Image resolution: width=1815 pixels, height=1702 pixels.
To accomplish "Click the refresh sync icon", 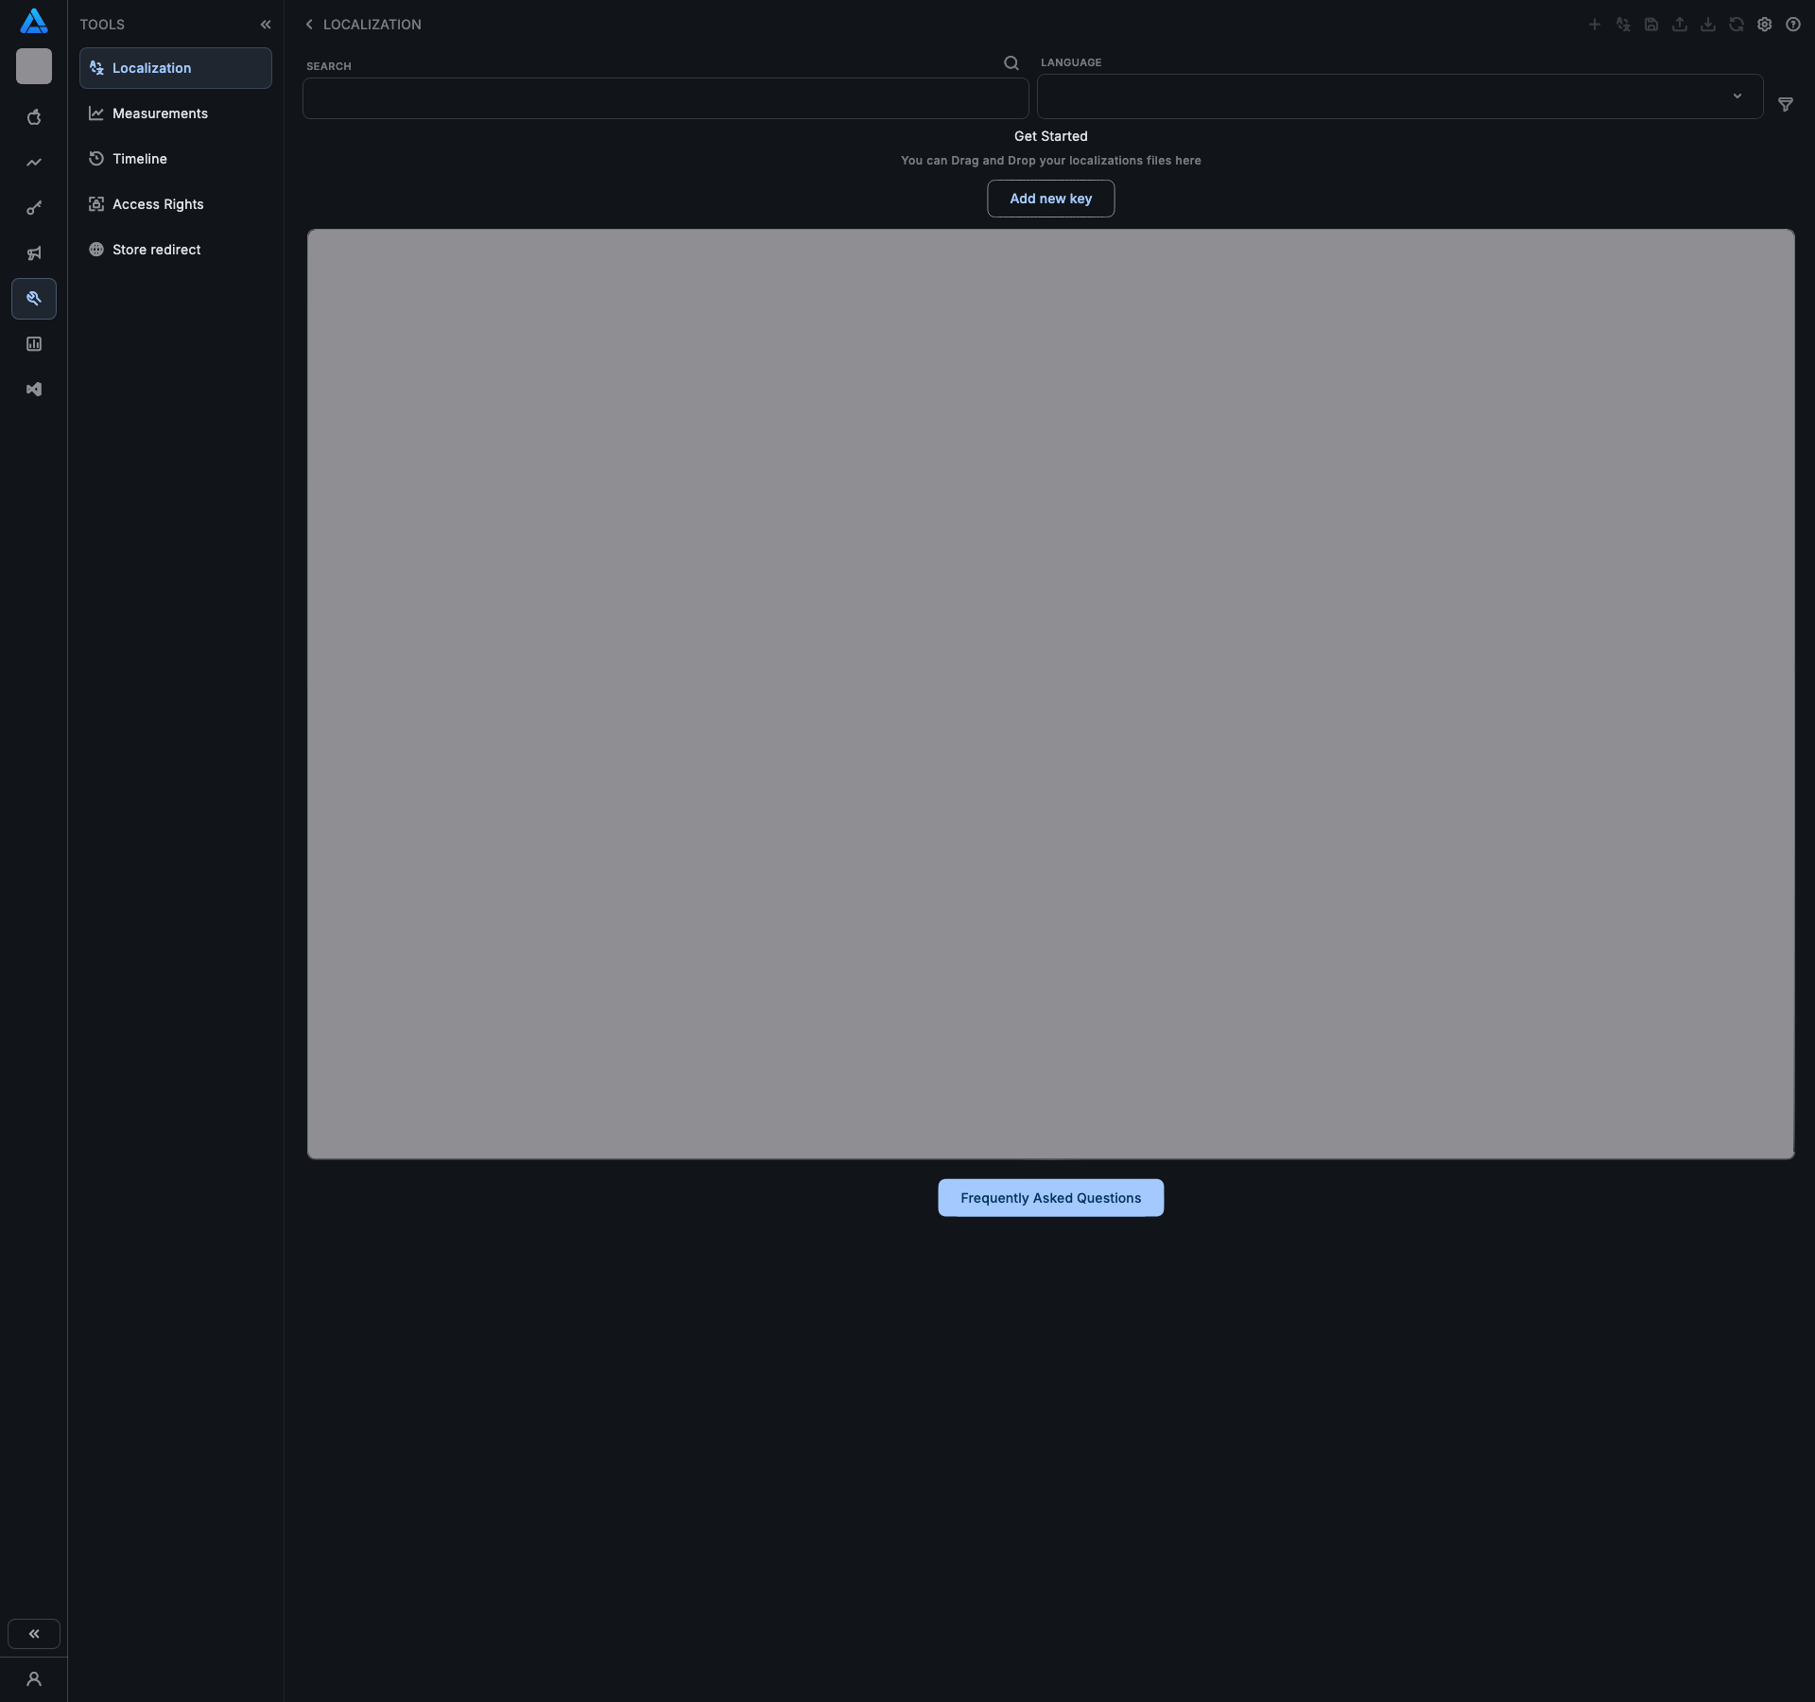I will coord(1737,25).
